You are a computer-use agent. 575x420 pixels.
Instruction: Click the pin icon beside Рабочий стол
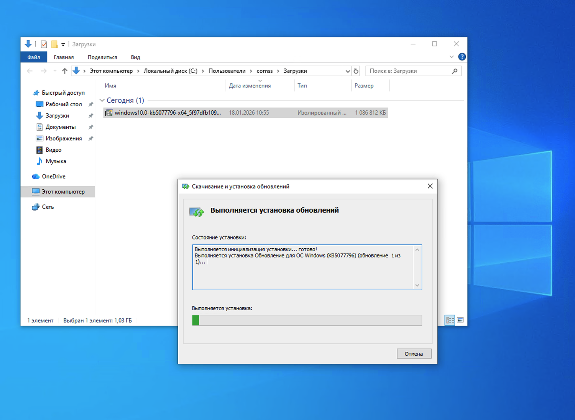pyautogui.click(x=90, y=104)
